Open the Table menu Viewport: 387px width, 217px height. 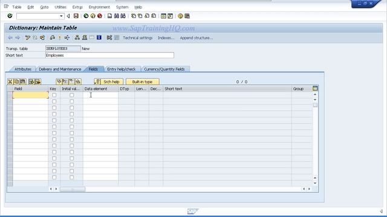pyautogui.click(x=16, y=7)
